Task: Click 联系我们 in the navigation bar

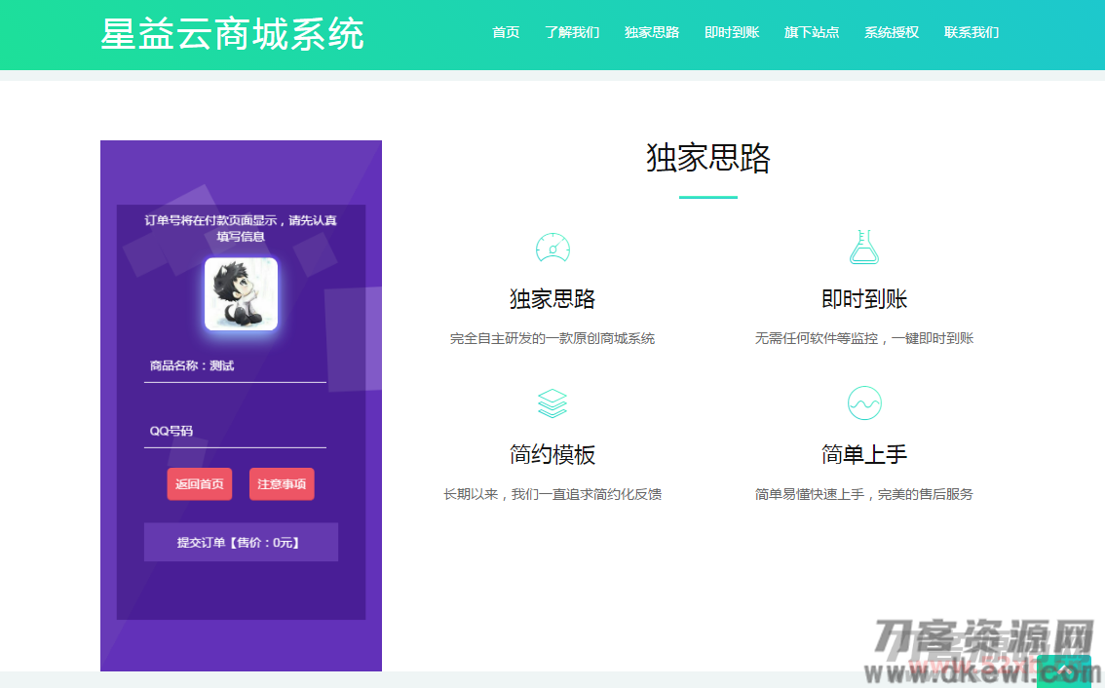Action: click(x=972, y=32)
